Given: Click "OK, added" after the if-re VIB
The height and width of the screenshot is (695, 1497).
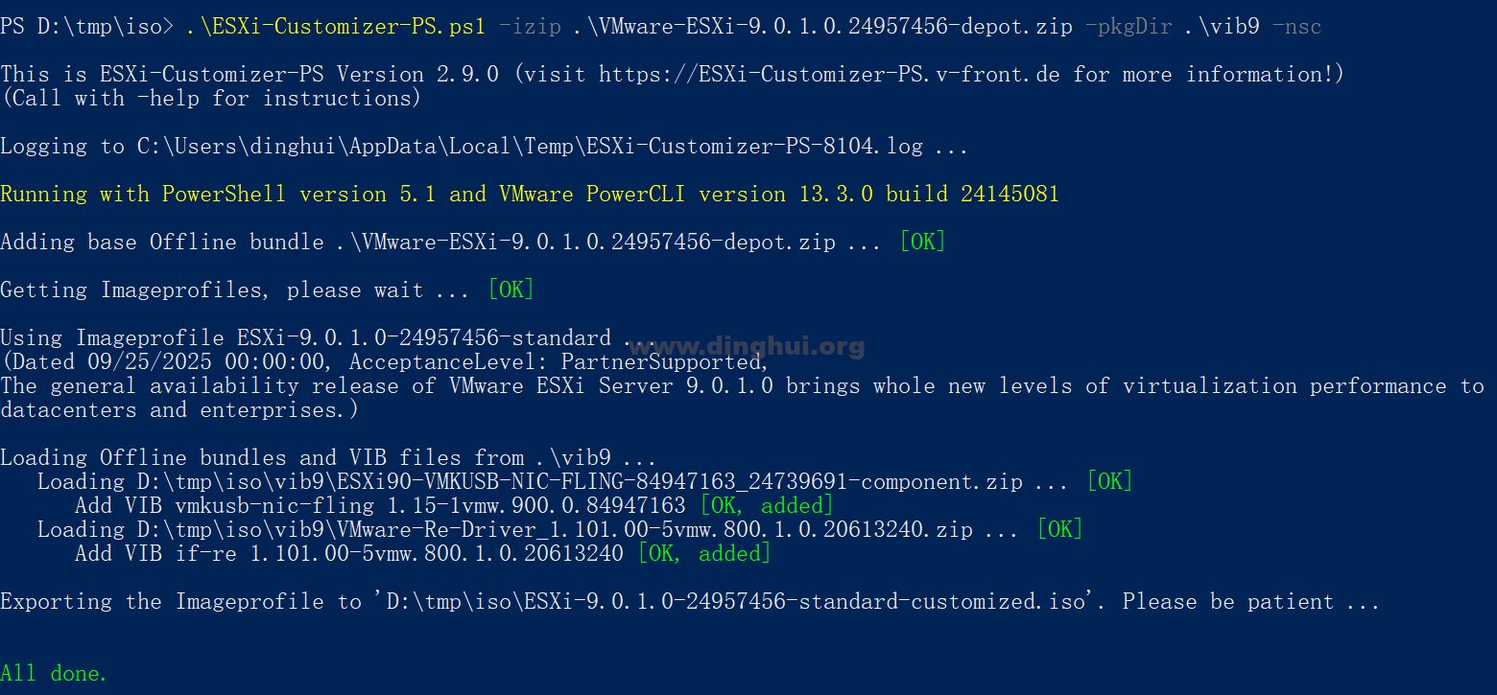Looking at the screenshot, I should [x=704, y=554].
